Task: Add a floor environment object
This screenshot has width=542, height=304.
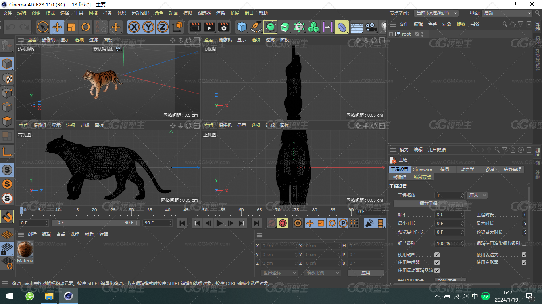Action: (x=356, y=27)
